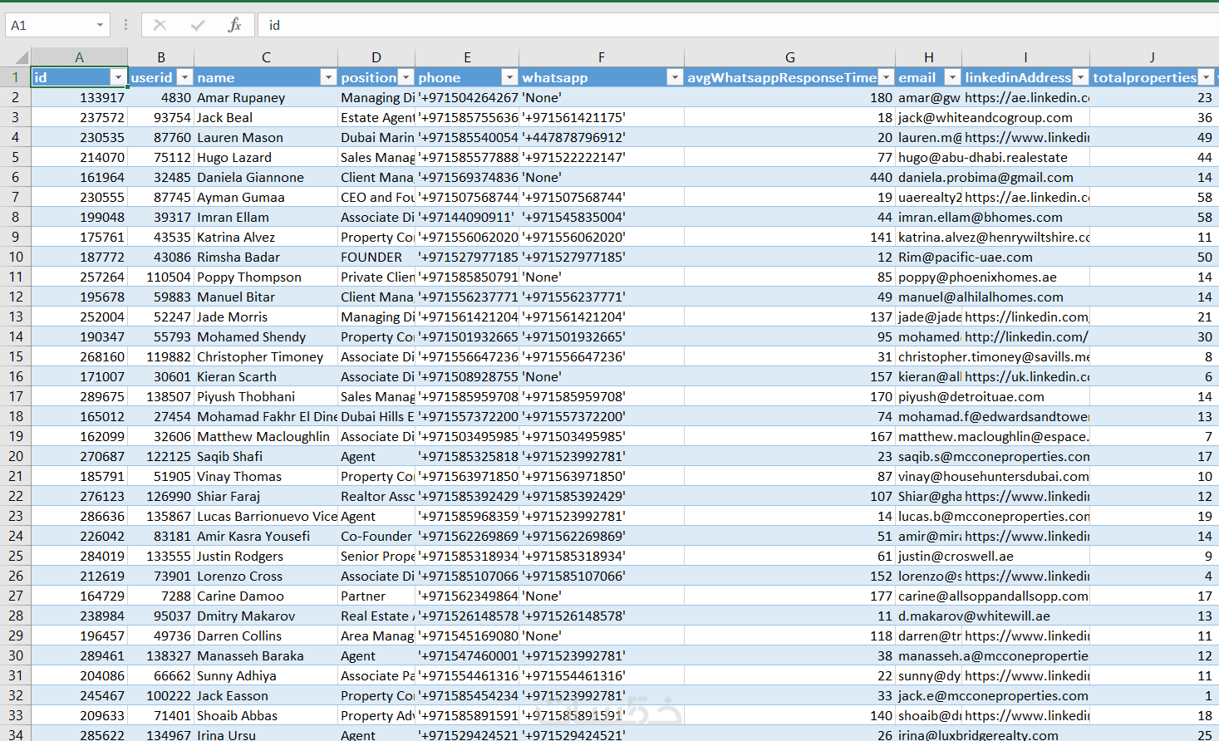Expand the email column filter arrow
The width and height of the screenshot is (1219, 741).
(952, 77)
